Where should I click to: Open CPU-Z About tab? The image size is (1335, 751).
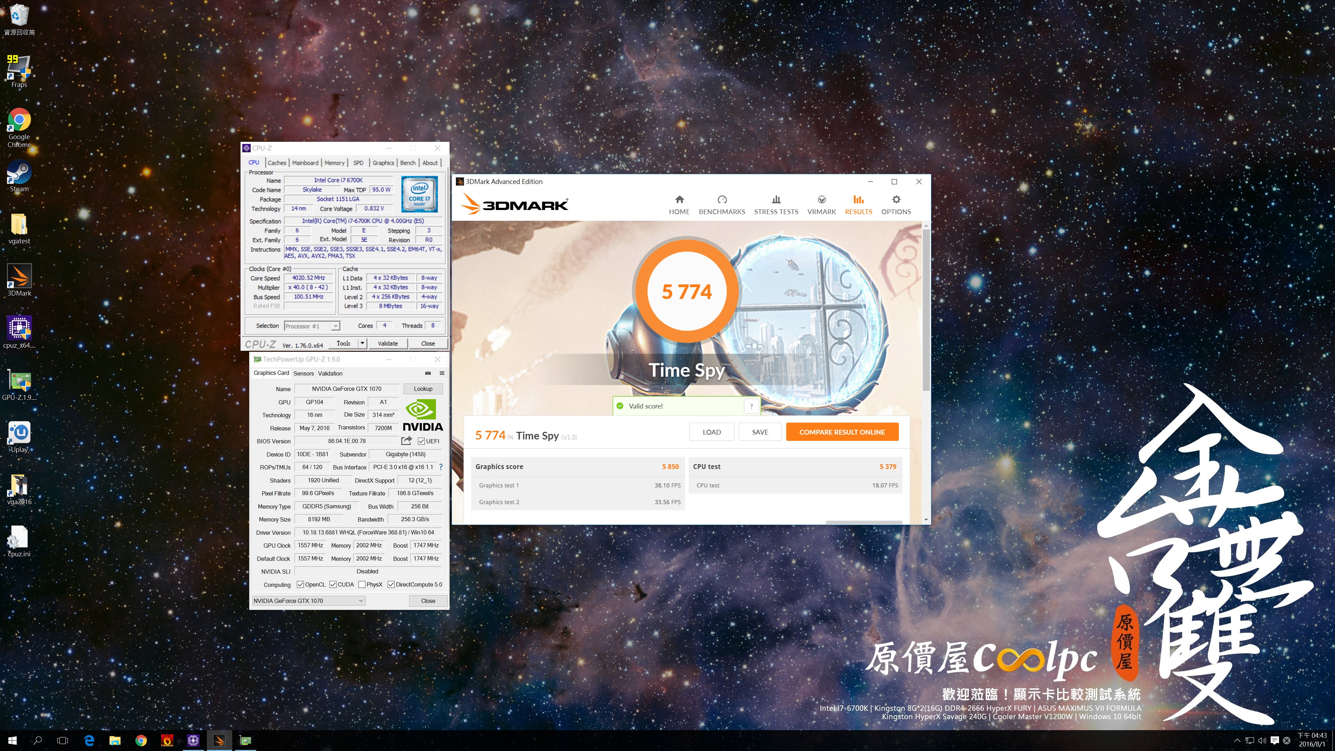pyautogui.click(x=430, y=163)
